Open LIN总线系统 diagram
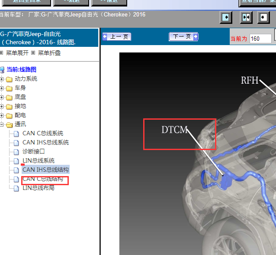 pyautogui.click(x=39, y=160)
